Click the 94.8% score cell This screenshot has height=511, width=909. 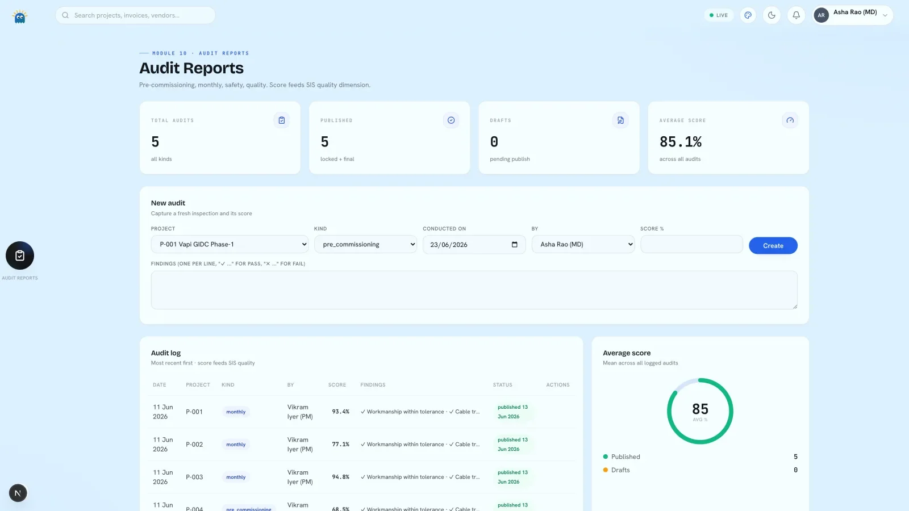(x=340, y=478)
